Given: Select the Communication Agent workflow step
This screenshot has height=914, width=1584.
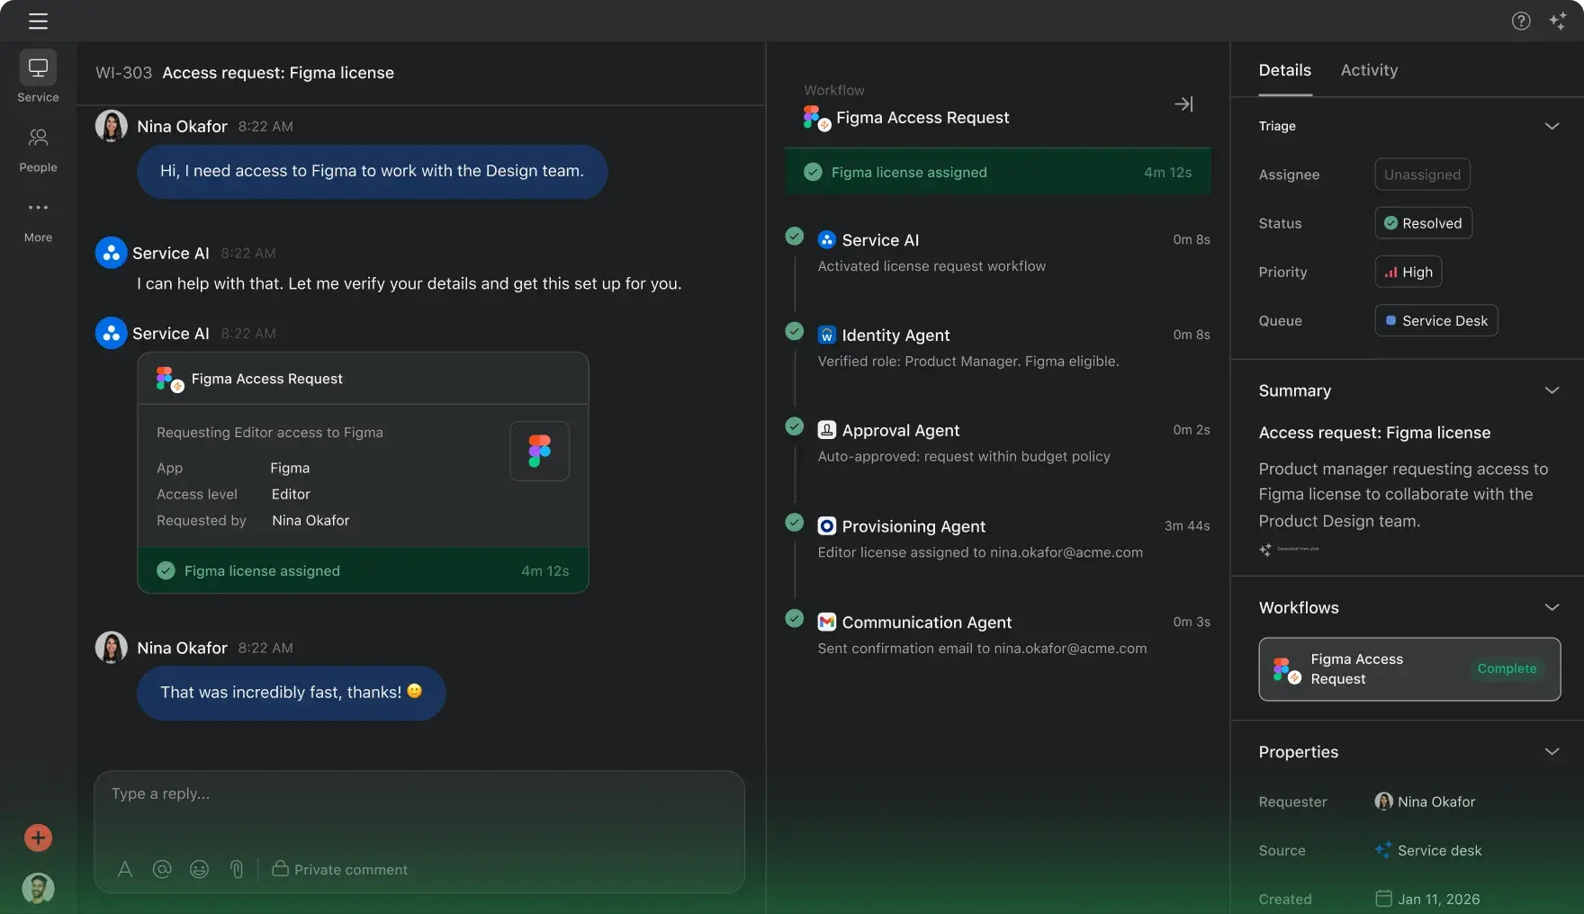Looking at the screenshot, I should click(997, 634).
